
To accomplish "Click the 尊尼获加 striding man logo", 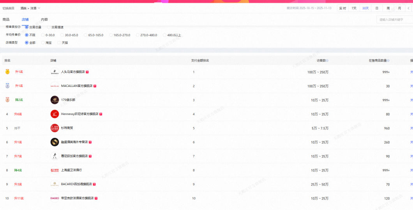I will click(x=55, y=156).
